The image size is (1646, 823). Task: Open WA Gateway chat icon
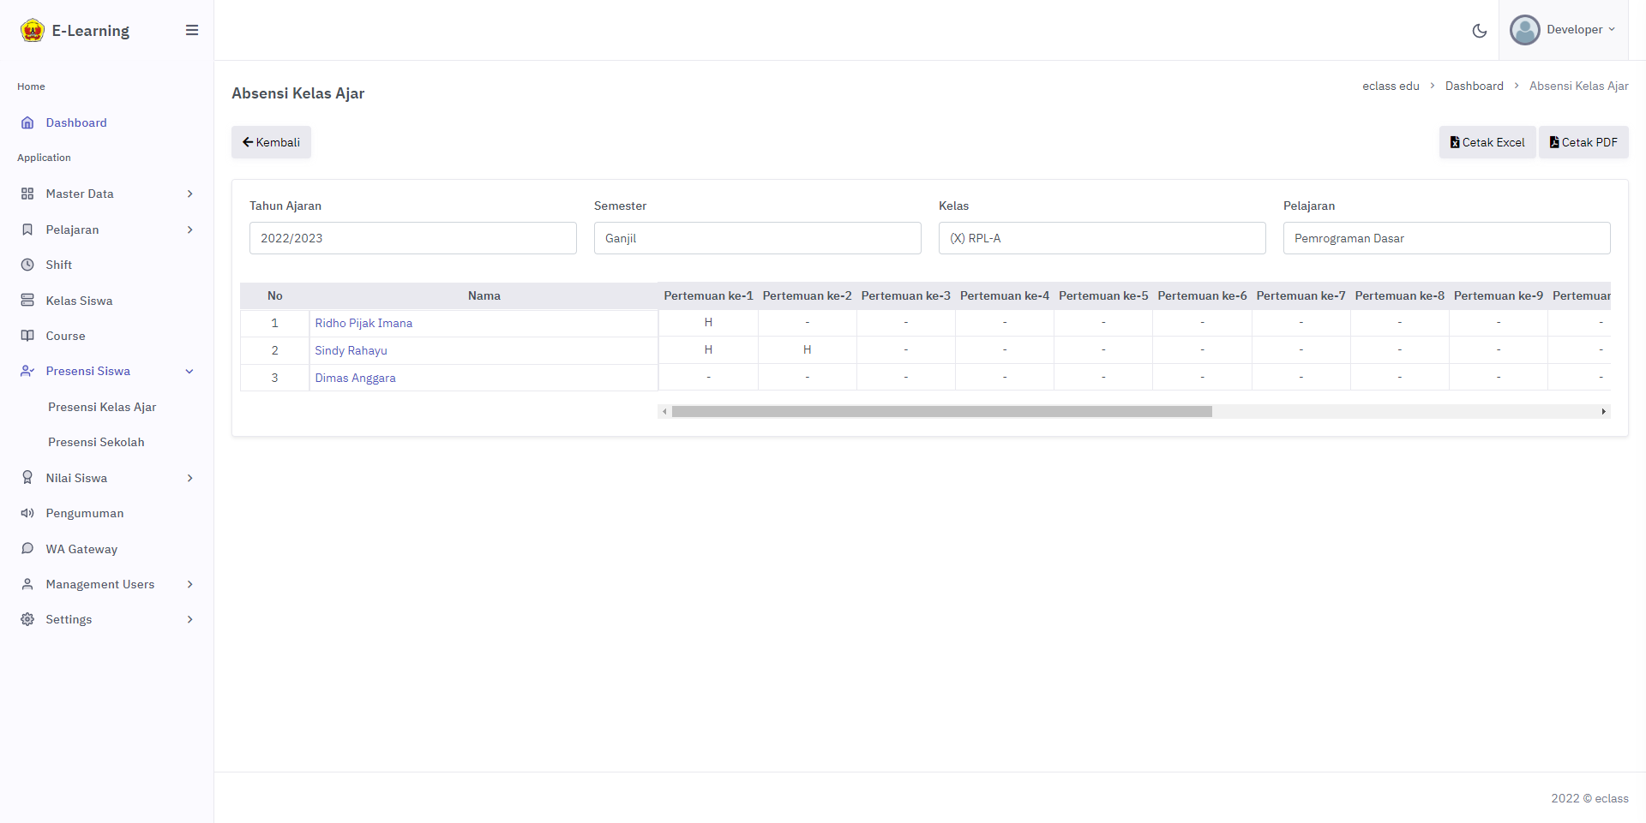coord(27,549)
